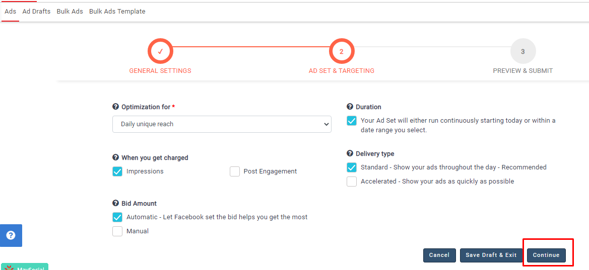The height and width of the screenshot is (270, 589).
Task: Open the Bulk Ads Template tab
Action: pos(117,12)
